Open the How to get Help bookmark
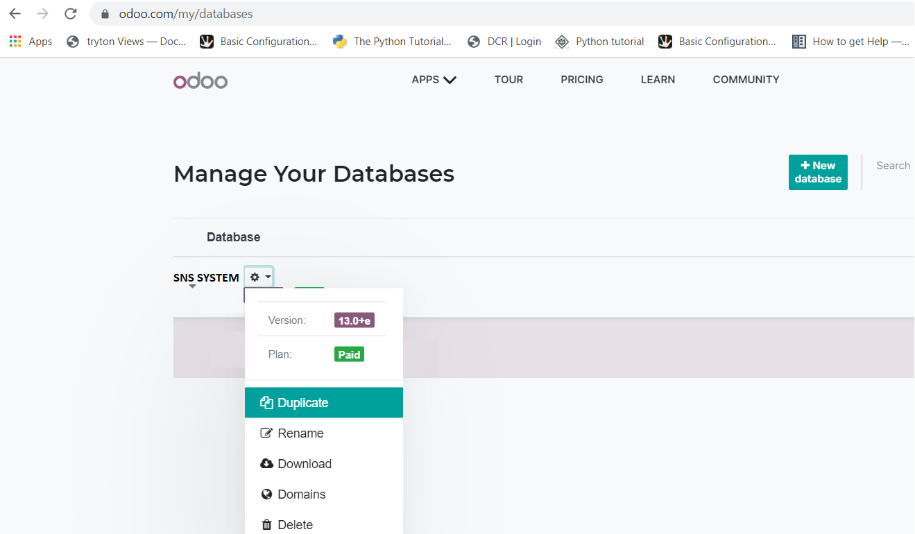This screenshot has width=915, height=534. click(850, 42)
